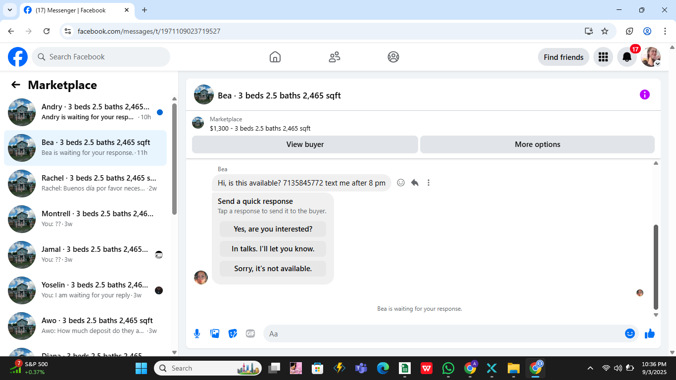Click chat scroll-down arrow

[x=656, y=315]
